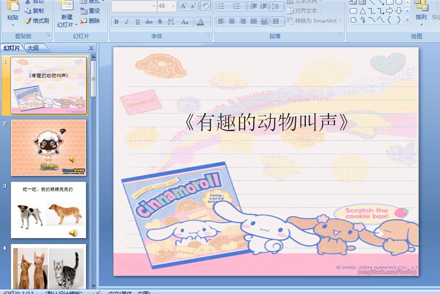Activate the Format Painter (格式刷) tool
440x294 pixels.
tap(37, 21)
